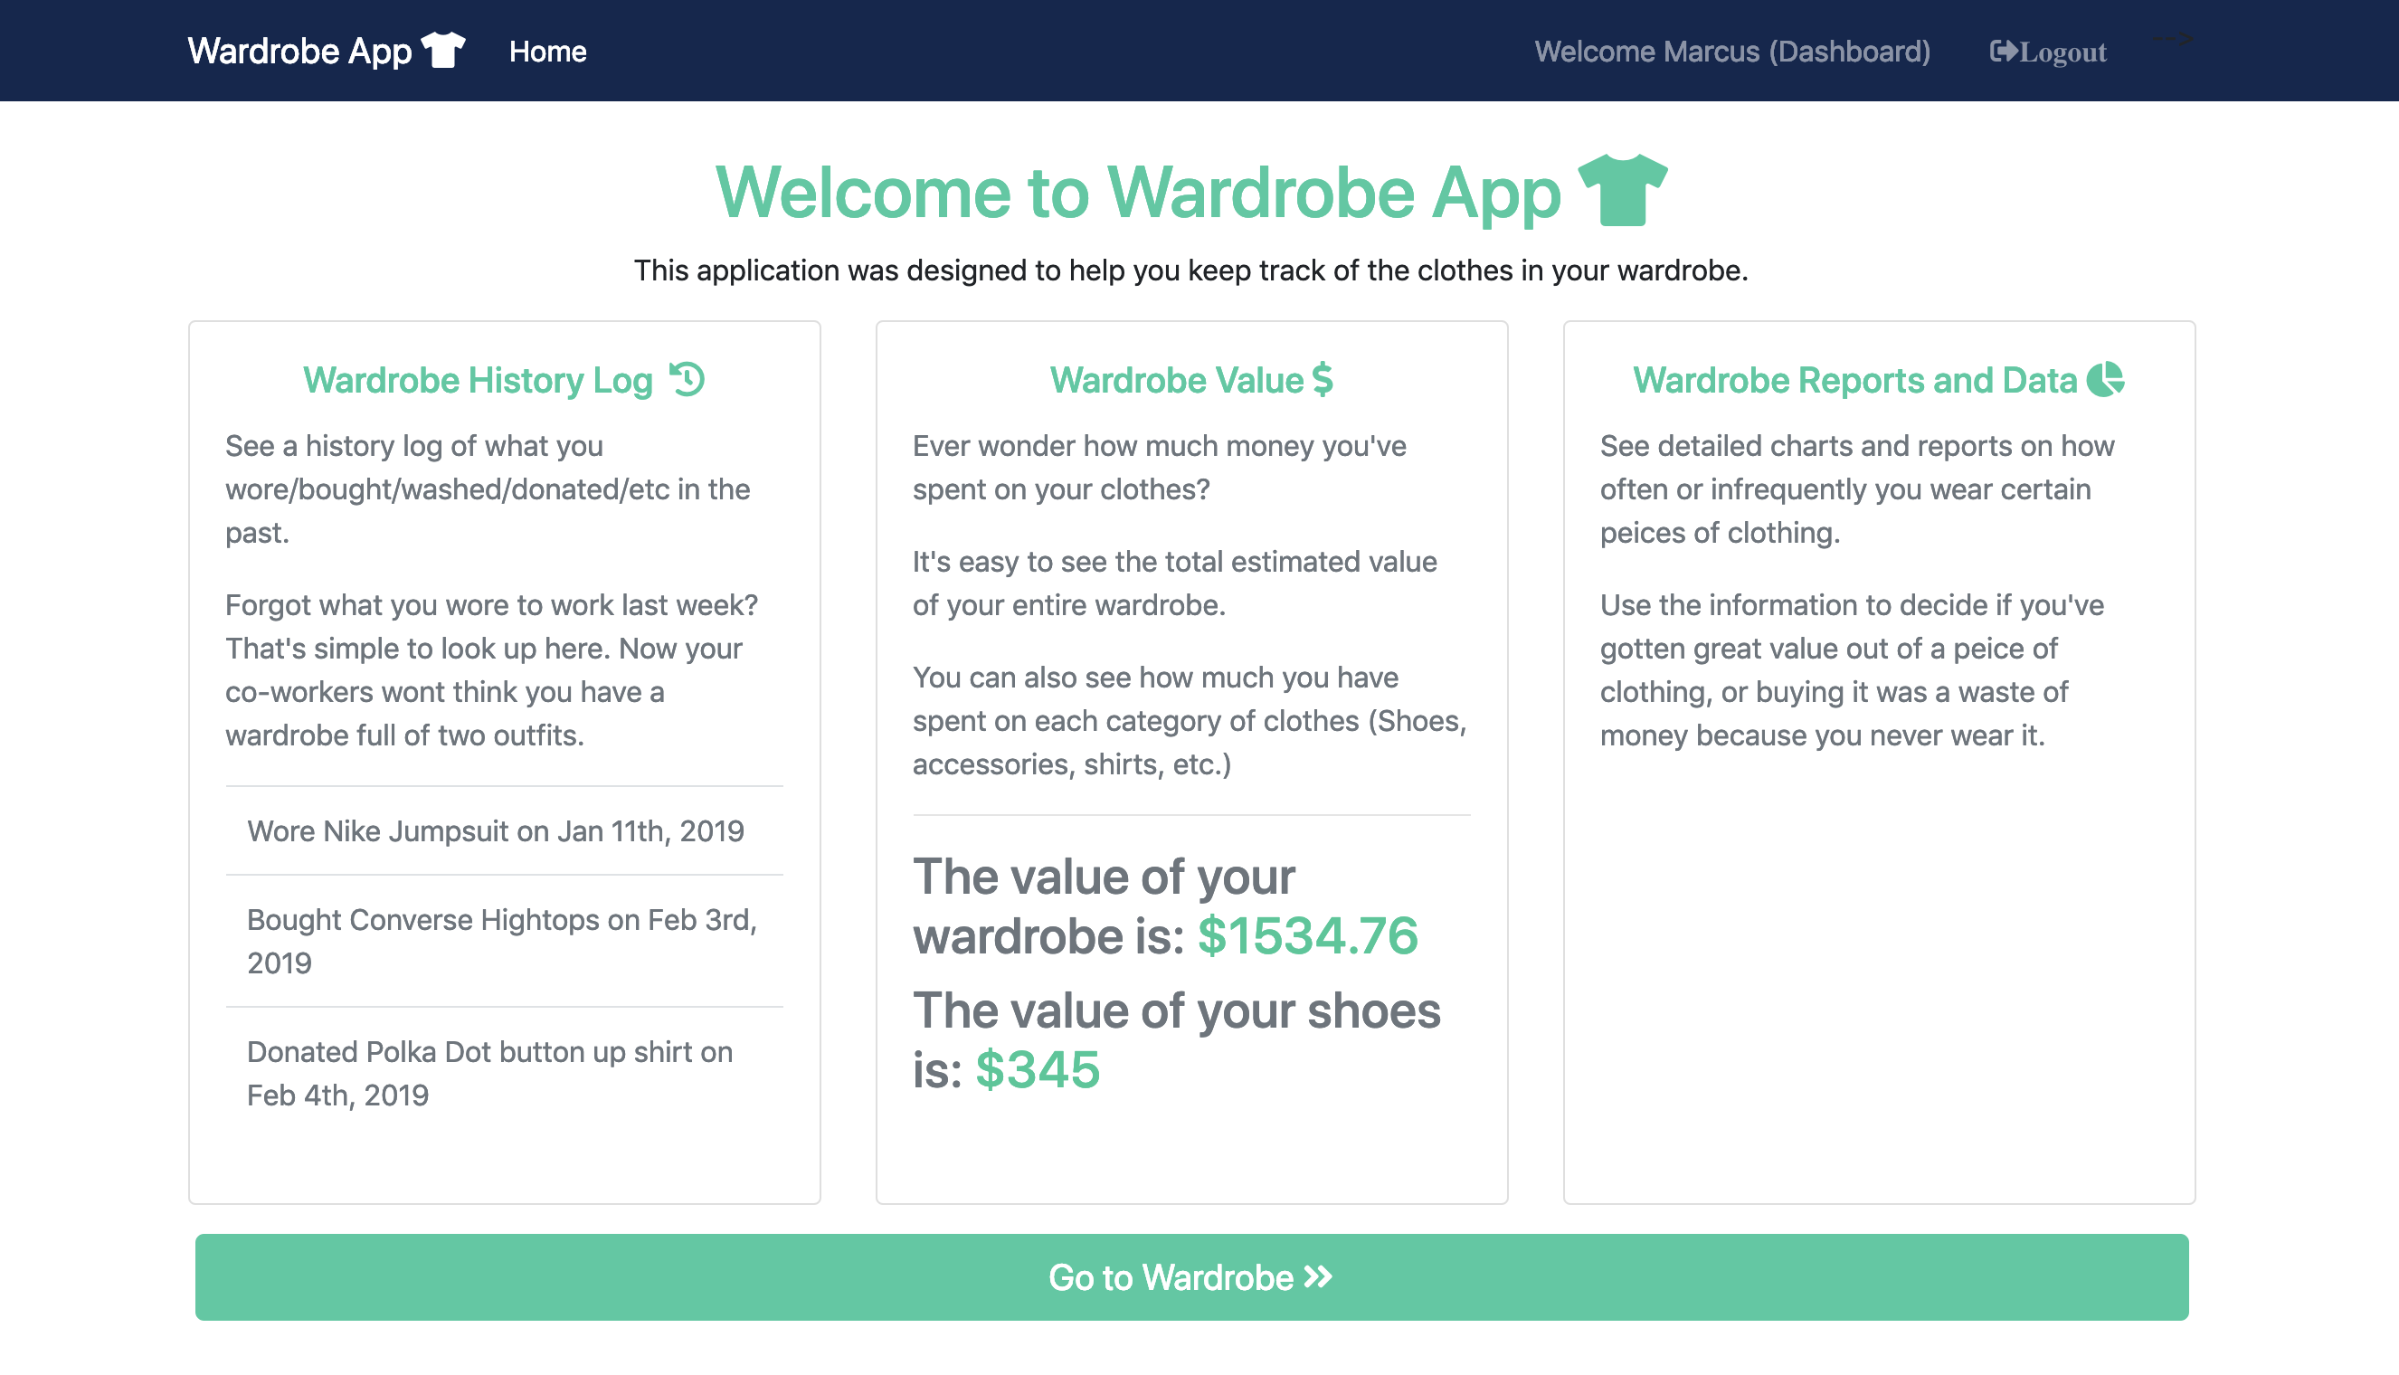Click the dollar sign icon

point(1323,379)
